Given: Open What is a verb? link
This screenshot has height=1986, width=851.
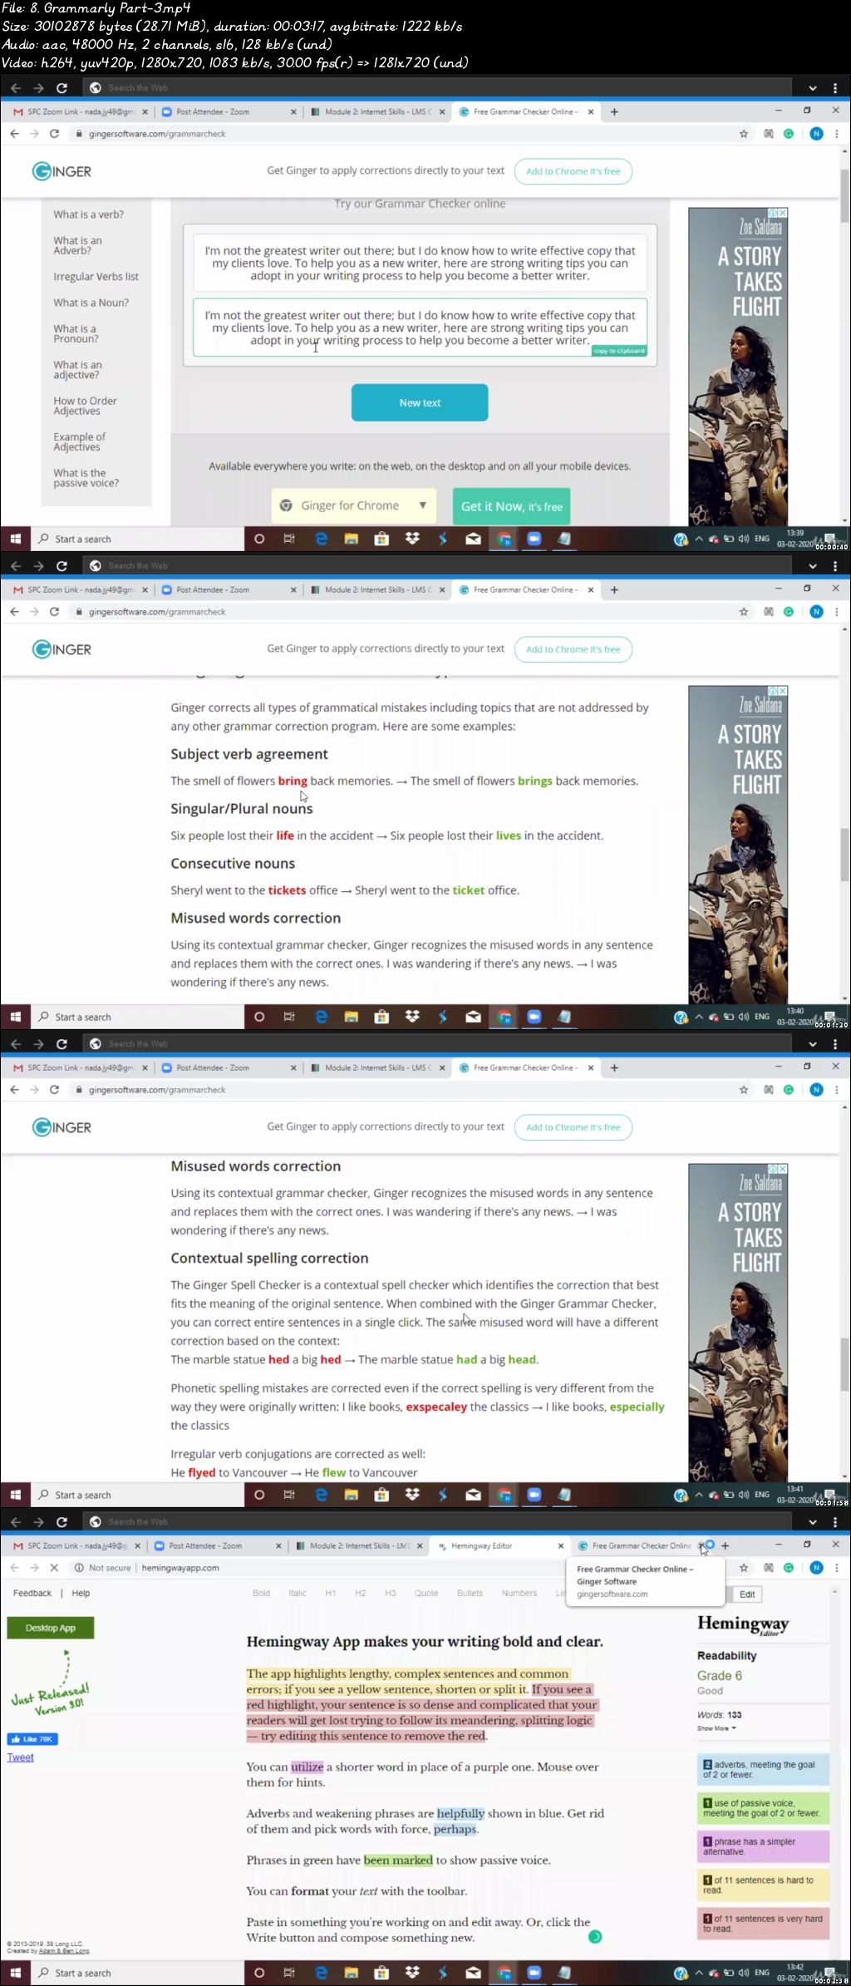Looking at the screenshot, I should [x=89, y=214].
